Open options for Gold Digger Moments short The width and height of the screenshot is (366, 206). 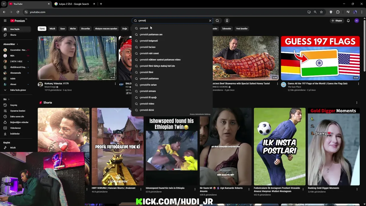pos(357,189)
